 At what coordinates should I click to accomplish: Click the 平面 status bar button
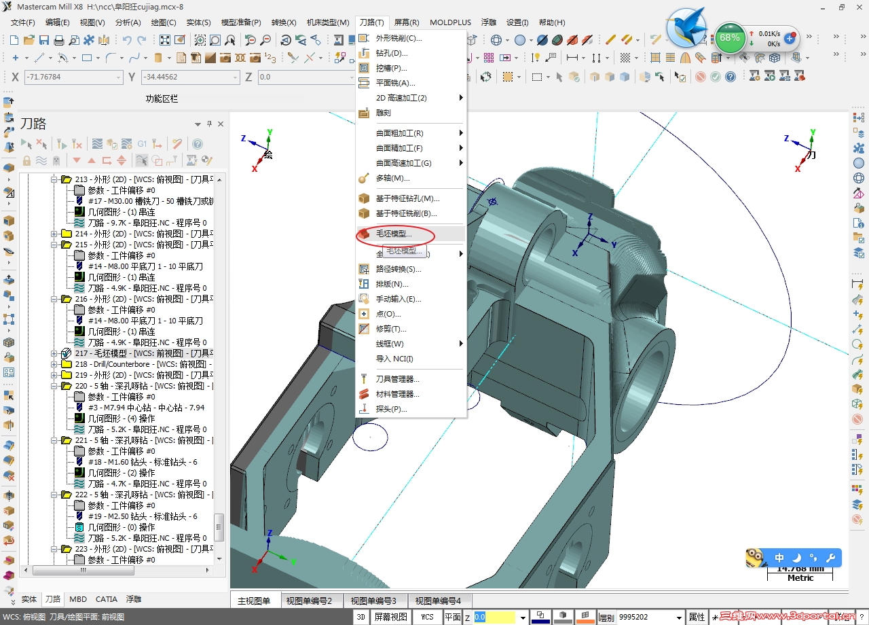click(453, 617)
